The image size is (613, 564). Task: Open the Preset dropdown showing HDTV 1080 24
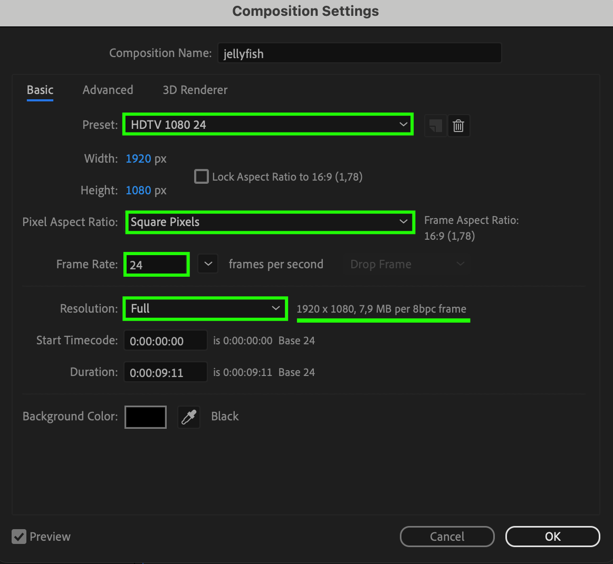[268, 125]
